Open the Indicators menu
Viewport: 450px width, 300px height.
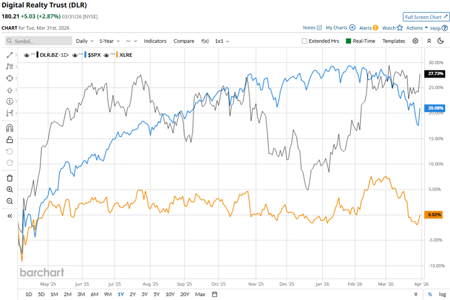[x=155, y=41]
